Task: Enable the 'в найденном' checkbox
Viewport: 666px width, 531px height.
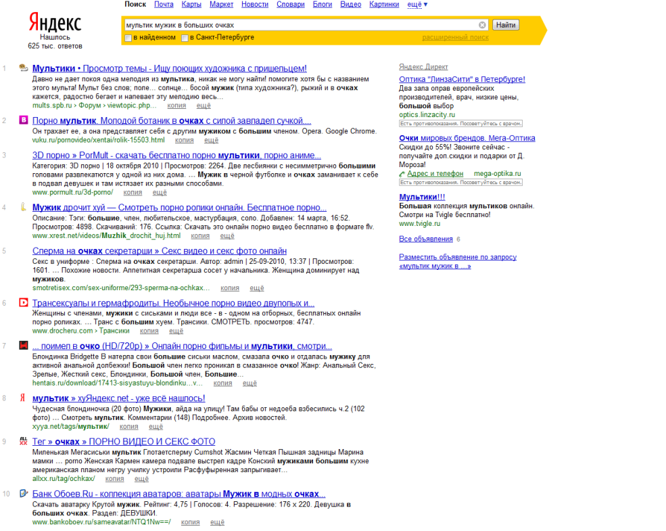Action: (x=128, y=38)
